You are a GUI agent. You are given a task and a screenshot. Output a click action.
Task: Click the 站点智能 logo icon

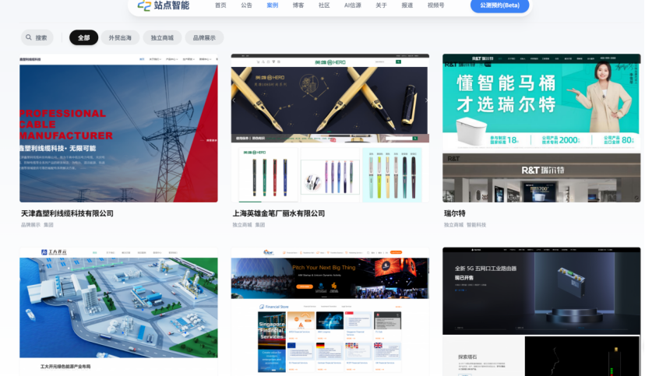[x=144, y=5]
